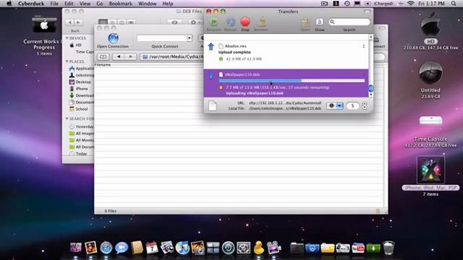Go forward in Cyberduck browser
This screenshot has width=463, height=260.
tap(130, 56)
